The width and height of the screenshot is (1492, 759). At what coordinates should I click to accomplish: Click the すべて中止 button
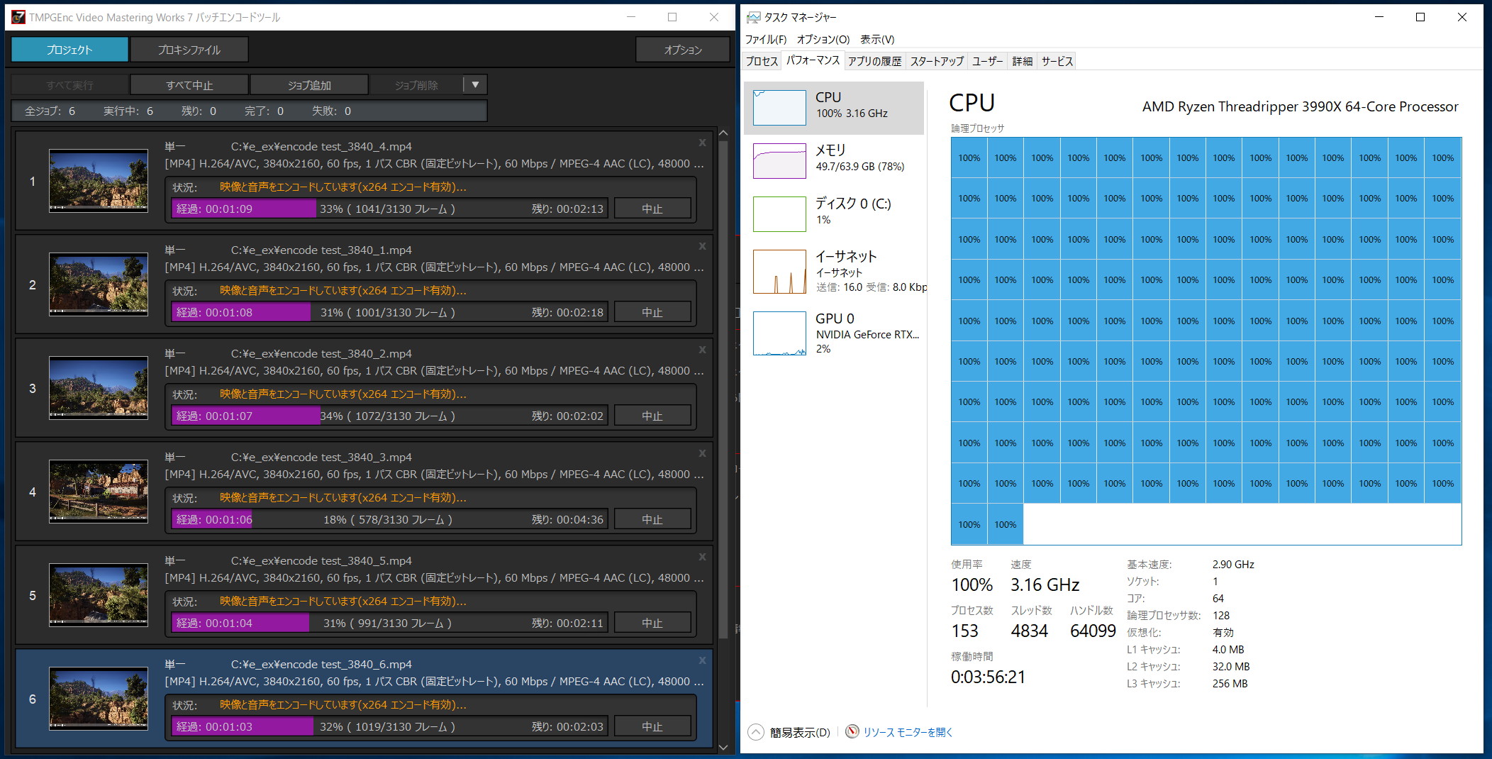pyautogui.click(x=189, y=85)
